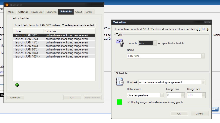Click the Range max input field
220x123 pixels.
pyautogui.click(x=194, y=95)
